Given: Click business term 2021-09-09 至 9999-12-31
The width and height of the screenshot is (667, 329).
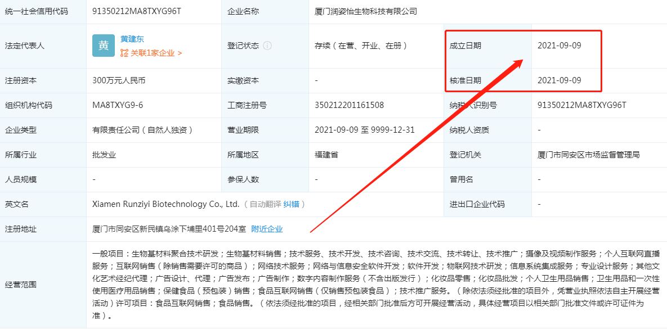Looking at the screenshot, I should pos(365,130).
